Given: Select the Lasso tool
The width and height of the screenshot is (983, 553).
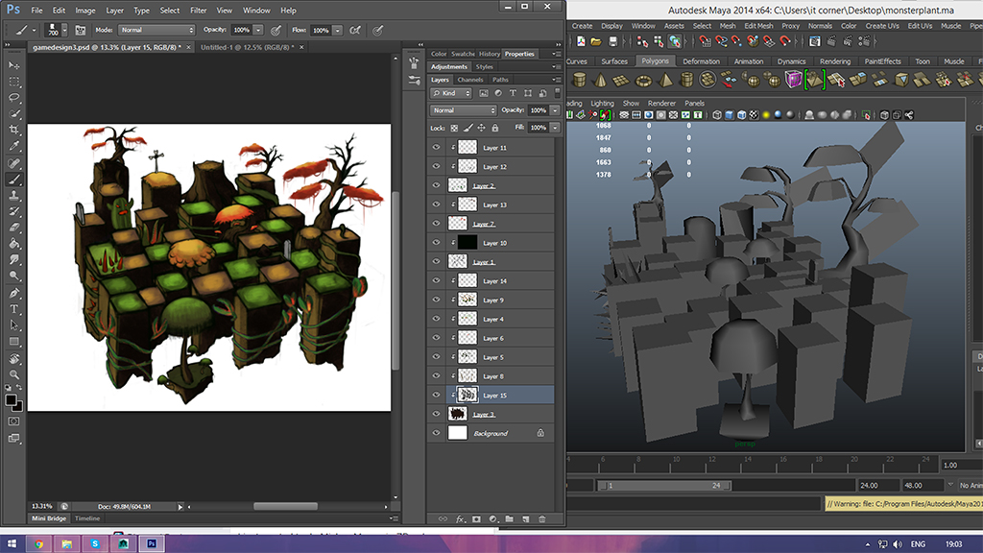Looking at the screenshot, I should pos(13,98).
